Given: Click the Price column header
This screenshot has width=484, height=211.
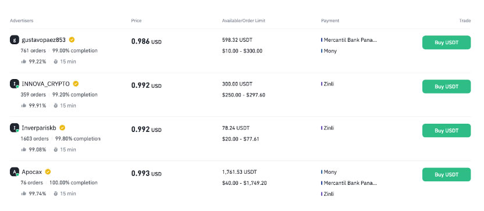Looking at the screenshot, I should (136, 21).
